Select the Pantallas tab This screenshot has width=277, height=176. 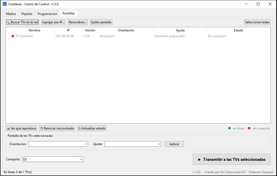click(69, 13)
